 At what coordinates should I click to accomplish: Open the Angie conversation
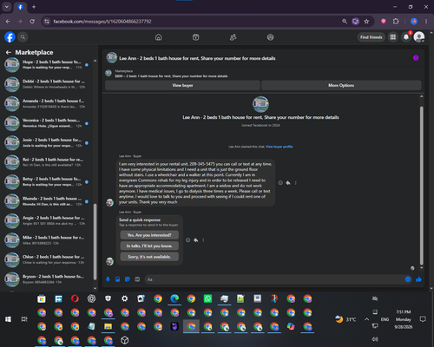click(x=47, y=220)
